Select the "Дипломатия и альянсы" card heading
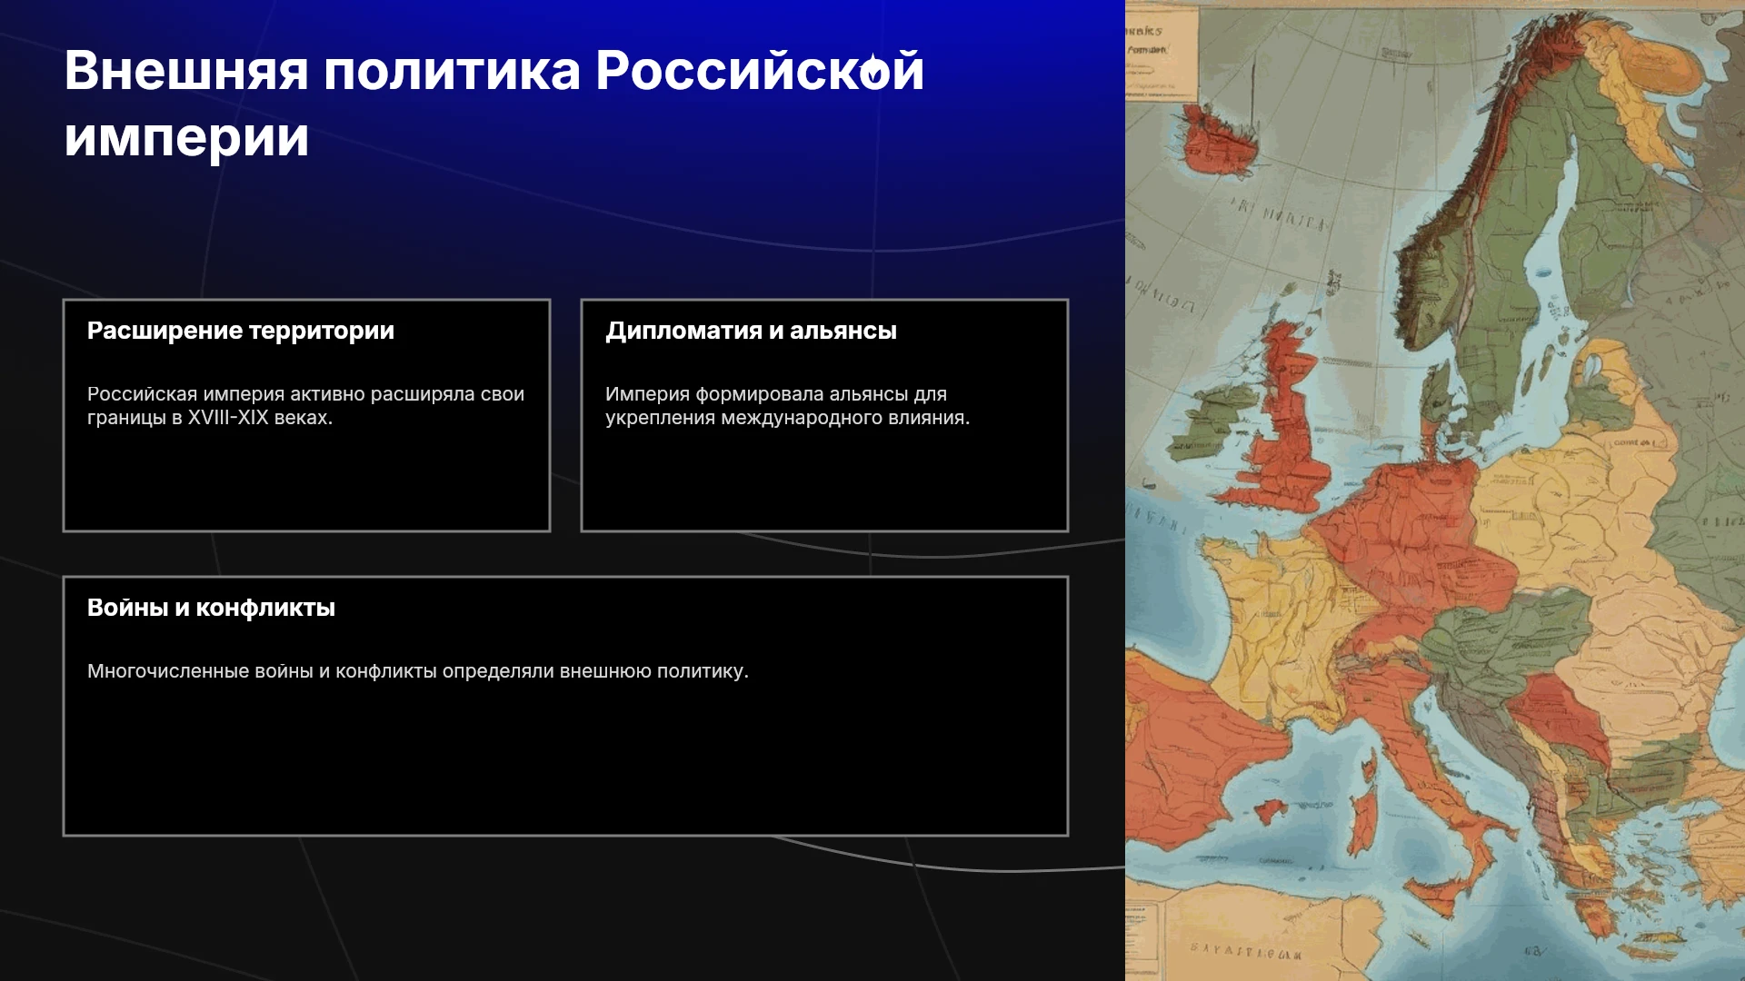 pos(751,331)
